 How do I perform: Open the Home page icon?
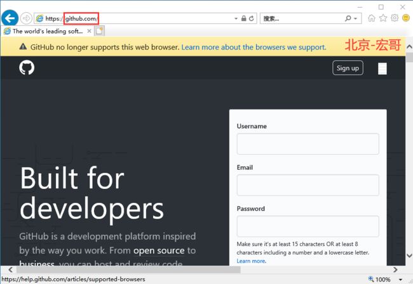[372, 18]
